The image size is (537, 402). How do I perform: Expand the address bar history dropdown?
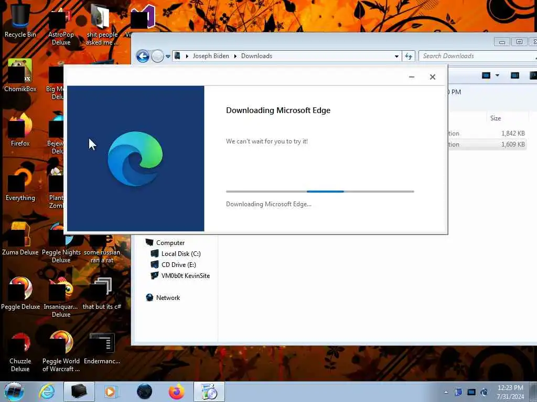396,56
